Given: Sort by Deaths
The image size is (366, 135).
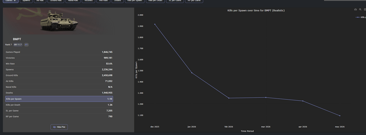Looking at the screenshot, I should (117, 1).
